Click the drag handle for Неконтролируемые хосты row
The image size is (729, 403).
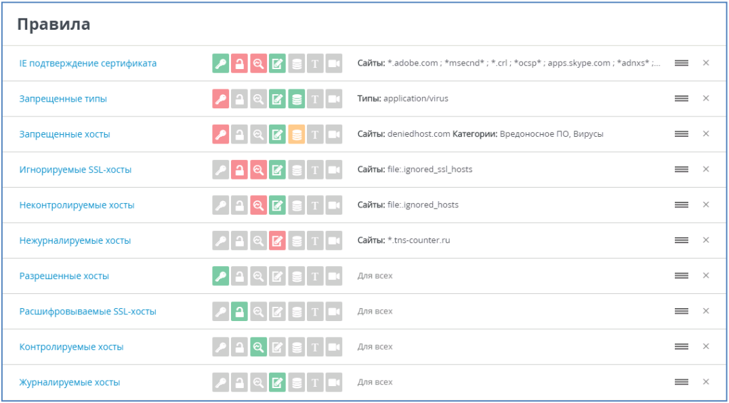[x=682, y=205]
